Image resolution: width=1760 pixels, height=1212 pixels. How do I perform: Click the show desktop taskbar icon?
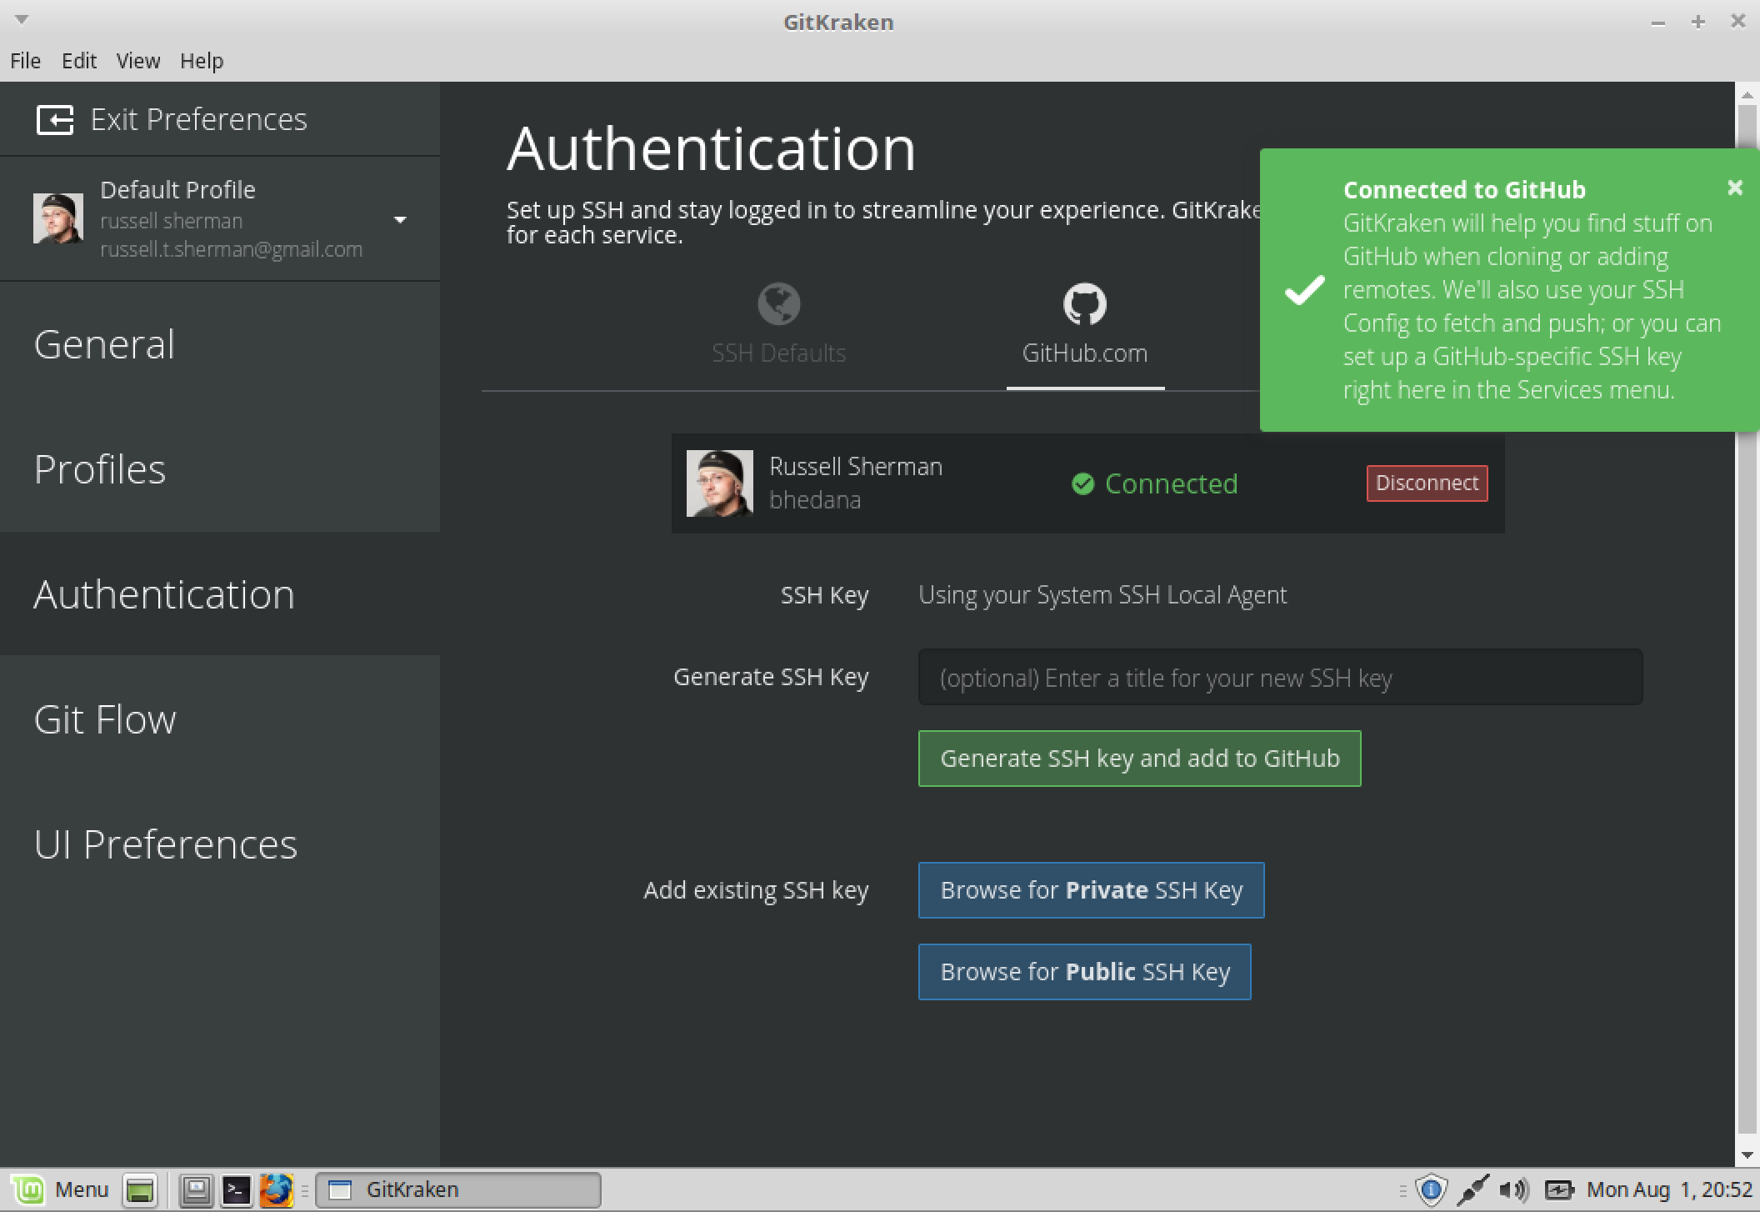click(x=140, y=1189)
